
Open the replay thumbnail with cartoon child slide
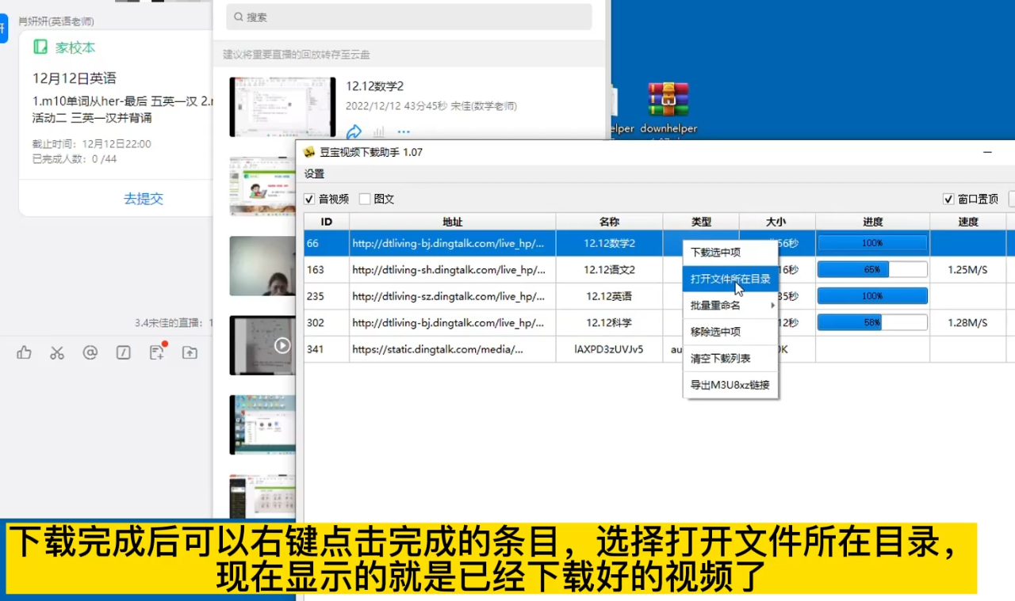coord(262,186)
